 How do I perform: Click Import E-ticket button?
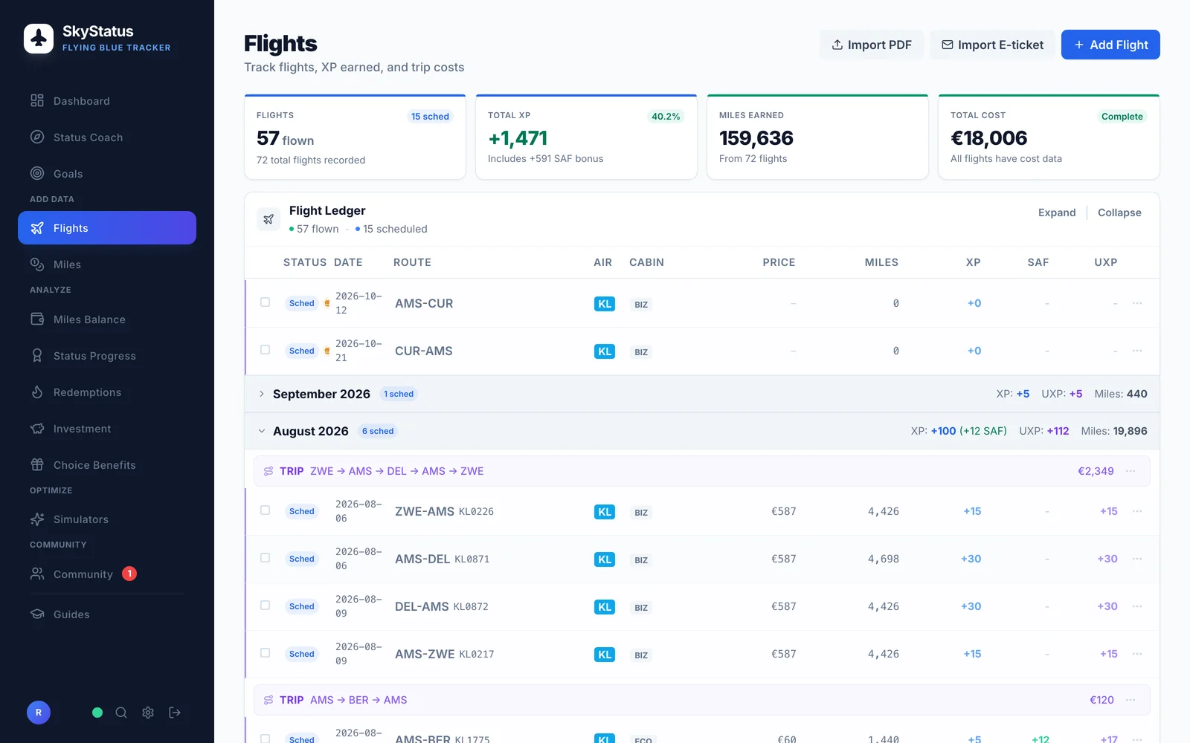992,45
